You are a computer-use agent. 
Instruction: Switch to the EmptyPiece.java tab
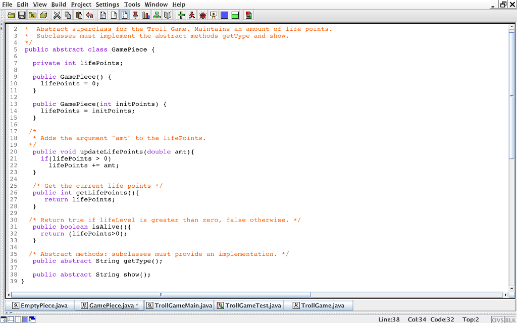click(39, 305)
